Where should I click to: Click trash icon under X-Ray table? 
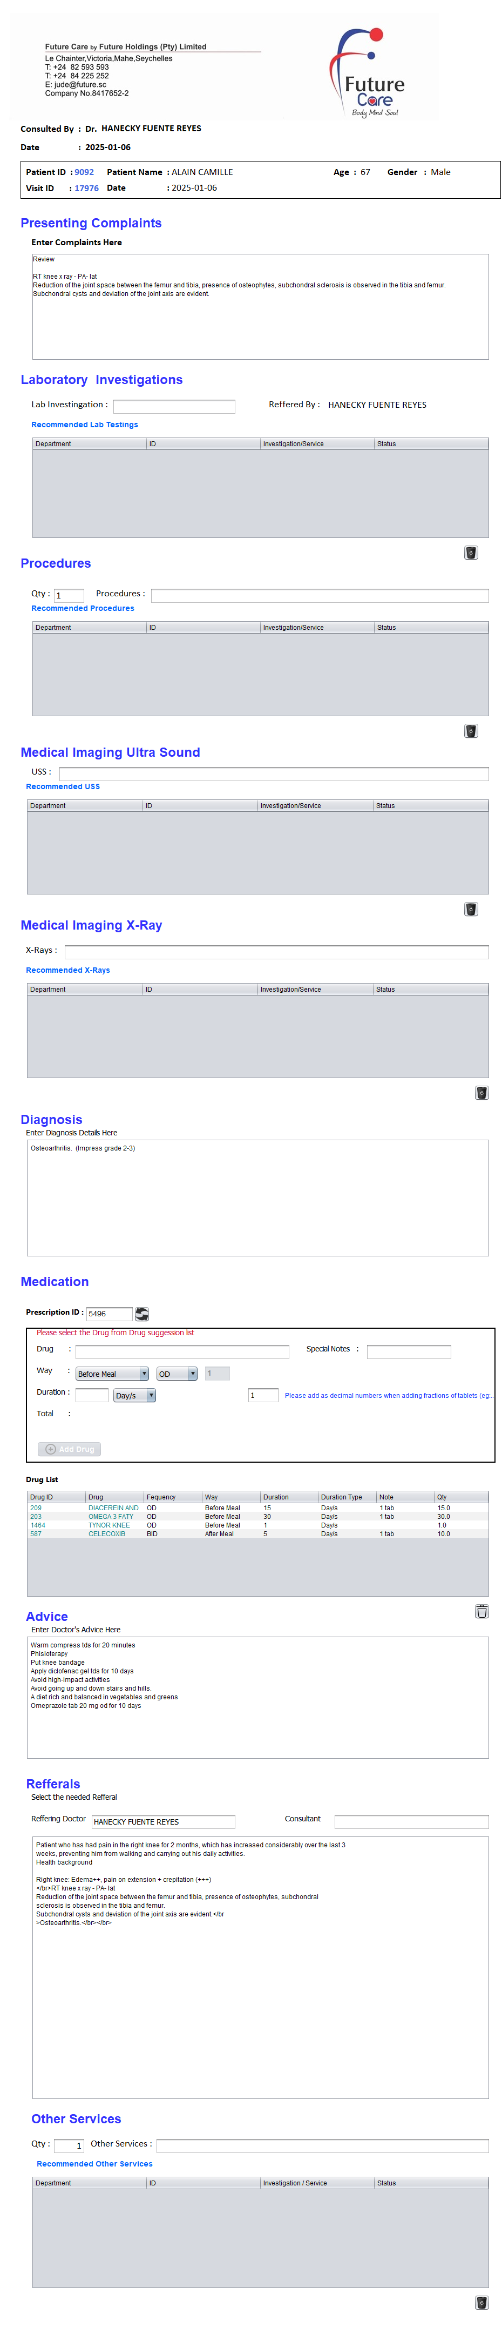481,1092
